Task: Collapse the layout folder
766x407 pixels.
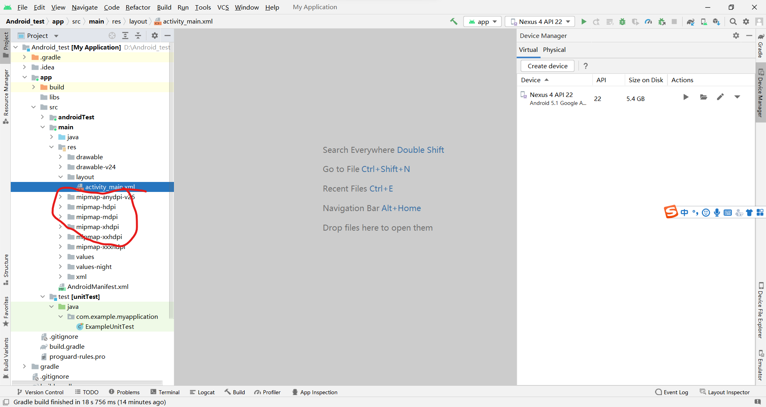Action: click(60, 177)
